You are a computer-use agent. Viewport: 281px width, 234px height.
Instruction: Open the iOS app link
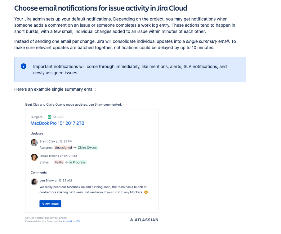tap(78, 222)
